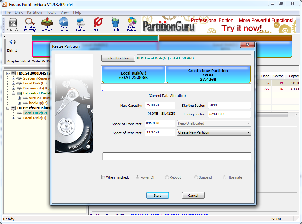Click Start to begin resizing
Viewport: 302px width, 224px height.
157,196
